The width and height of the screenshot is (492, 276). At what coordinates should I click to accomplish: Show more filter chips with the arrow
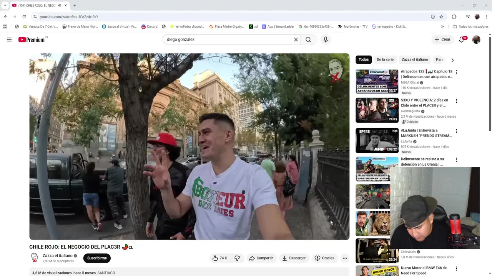(452, 60)
